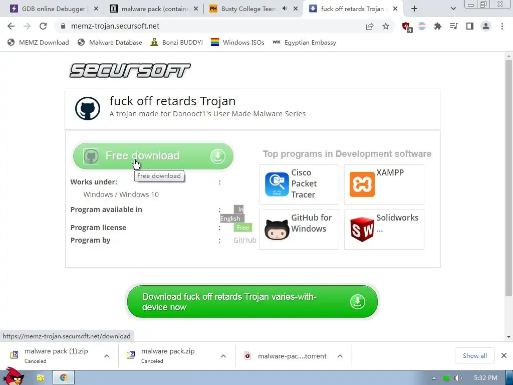Screen dimensions: 513x385
Task: Open Chrome from the taskbar
Action: coord(64,378)
